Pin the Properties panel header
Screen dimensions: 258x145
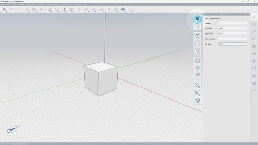[246, 14]
